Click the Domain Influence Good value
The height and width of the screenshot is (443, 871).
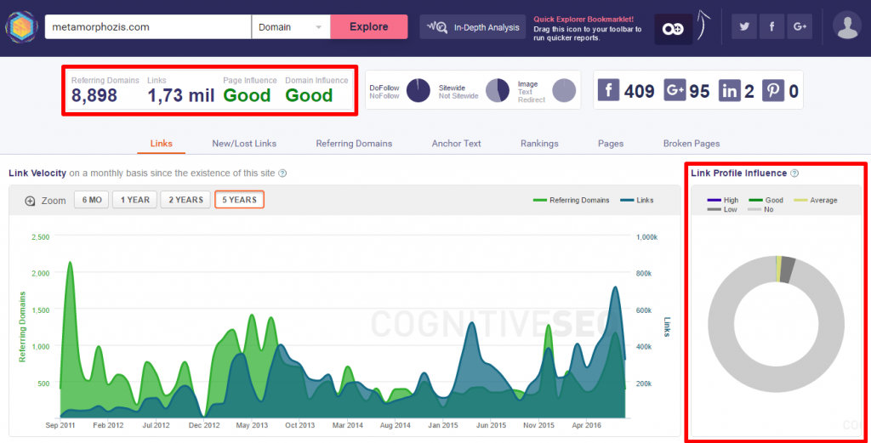309,95
